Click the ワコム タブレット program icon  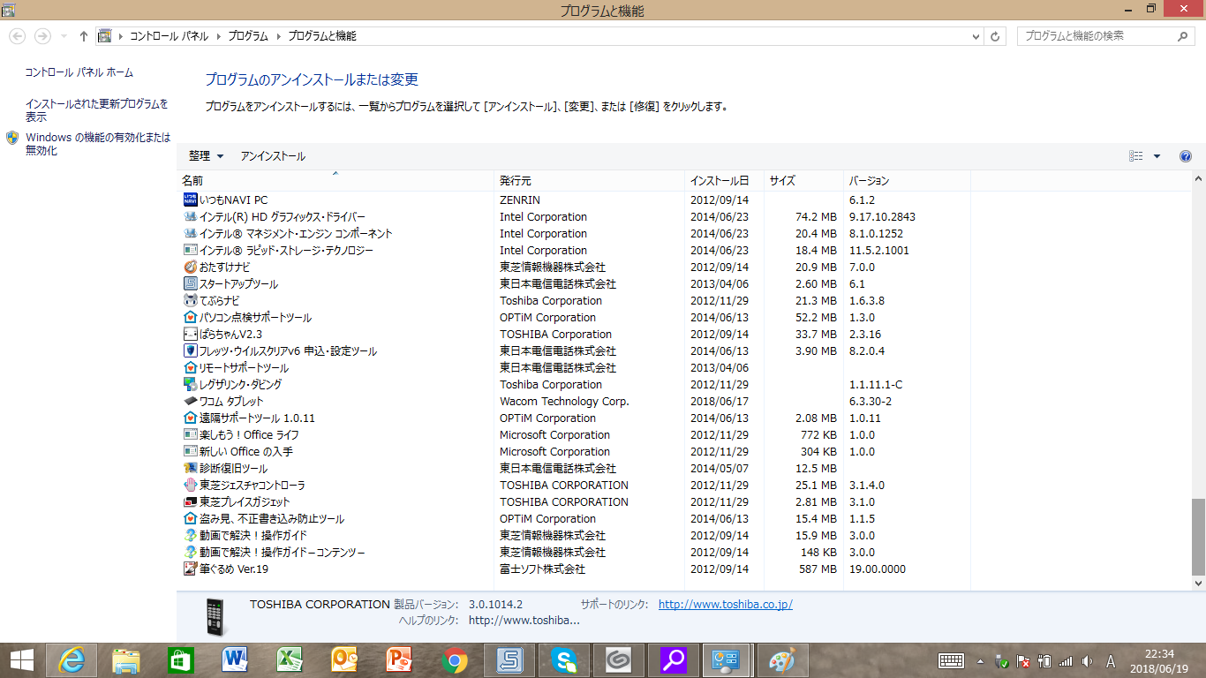[190, 401]
